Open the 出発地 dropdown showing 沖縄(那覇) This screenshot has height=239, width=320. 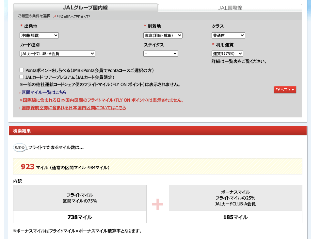click(x=39, y=36)
